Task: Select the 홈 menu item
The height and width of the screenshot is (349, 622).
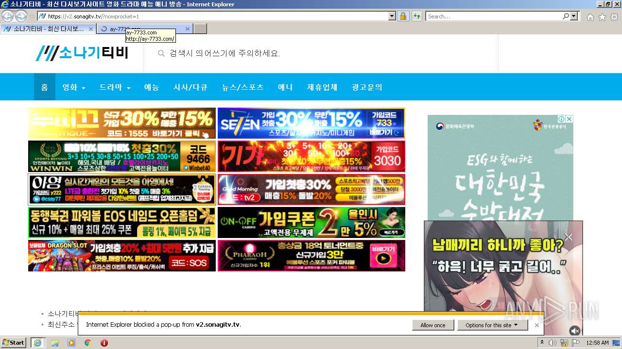Action: (x=45, y=87)
